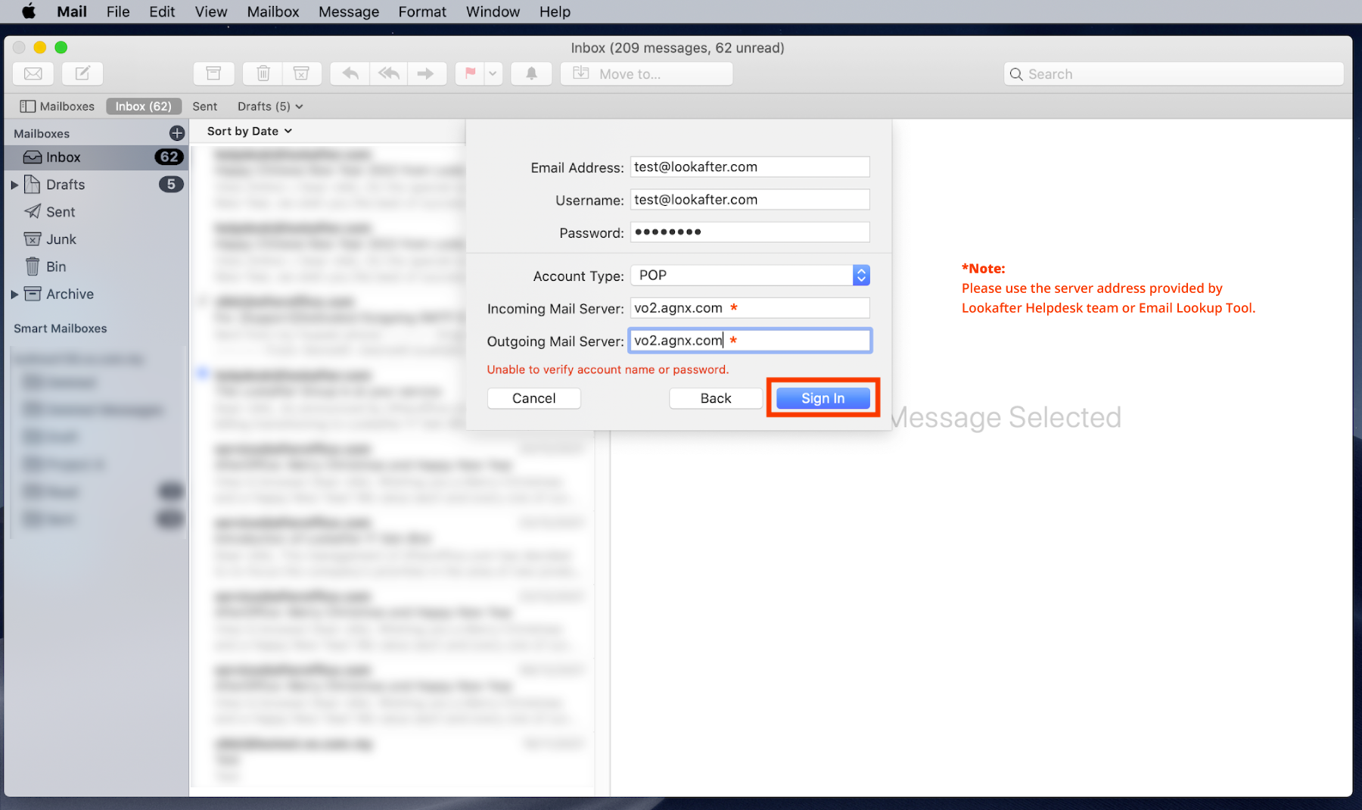Open the flag color dropdown arrow
1362x810 pixels.
493,73
